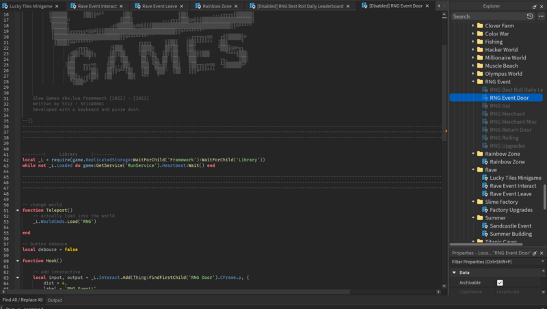
Task: Open the Explorer more options menu
Action: point(539,16)
